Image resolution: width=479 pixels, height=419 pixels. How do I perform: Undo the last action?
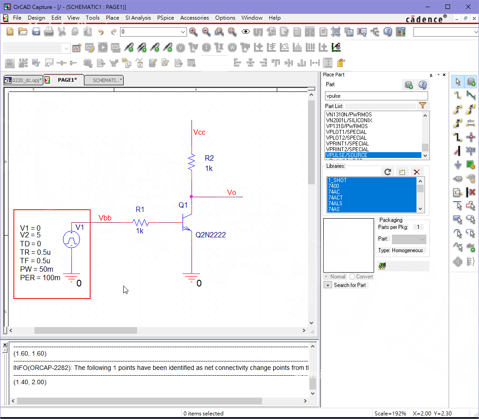[x=101, y=31]
